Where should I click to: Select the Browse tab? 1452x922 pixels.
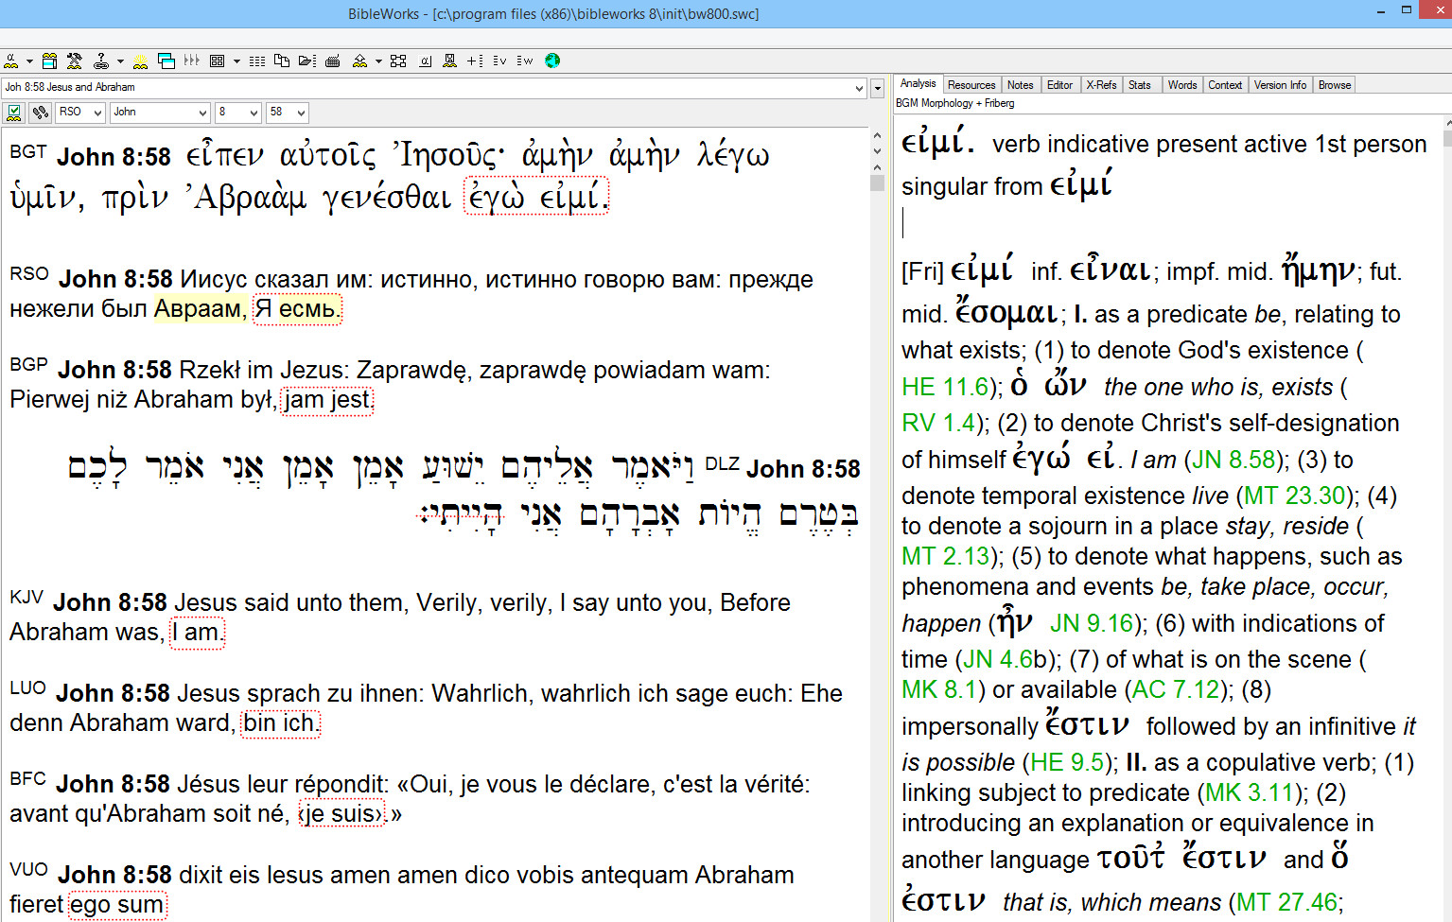[x=1335, y=85]
